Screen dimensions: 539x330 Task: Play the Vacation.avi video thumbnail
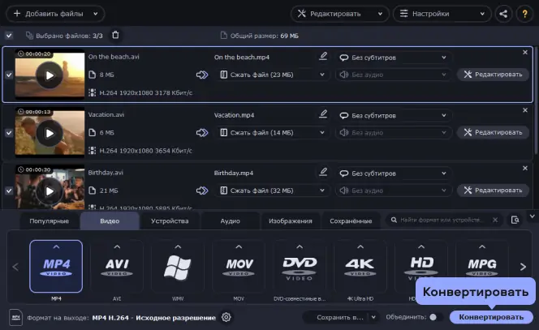[50, 134]
